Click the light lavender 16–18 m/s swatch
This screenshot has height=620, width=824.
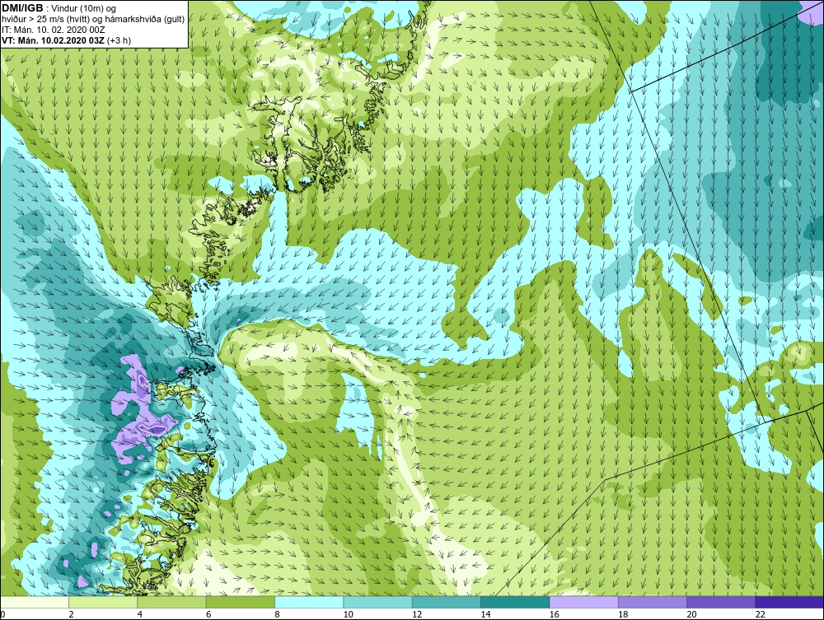(584, 602)
